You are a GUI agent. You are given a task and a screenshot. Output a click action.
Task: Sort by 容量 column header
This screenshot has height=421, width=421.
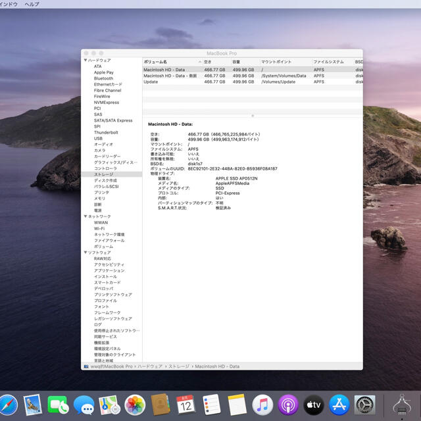point(245,62)
